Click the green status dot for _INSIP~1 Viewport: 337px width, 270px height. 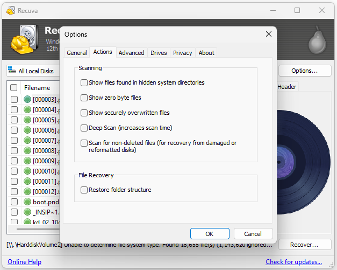pyautogui.click(x=27, y=212)
